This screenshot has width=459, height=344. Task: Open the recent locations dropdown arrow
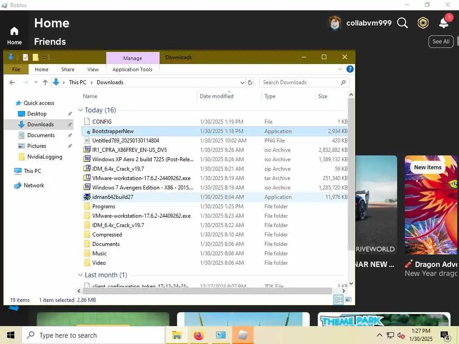point(36,82)
